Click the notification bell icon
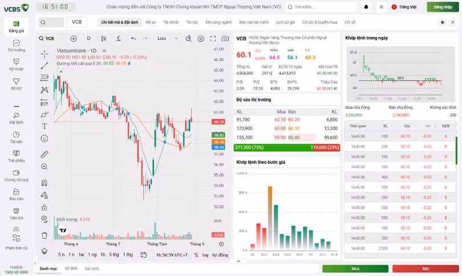462x276 pixels. click(x=366, y=7)
